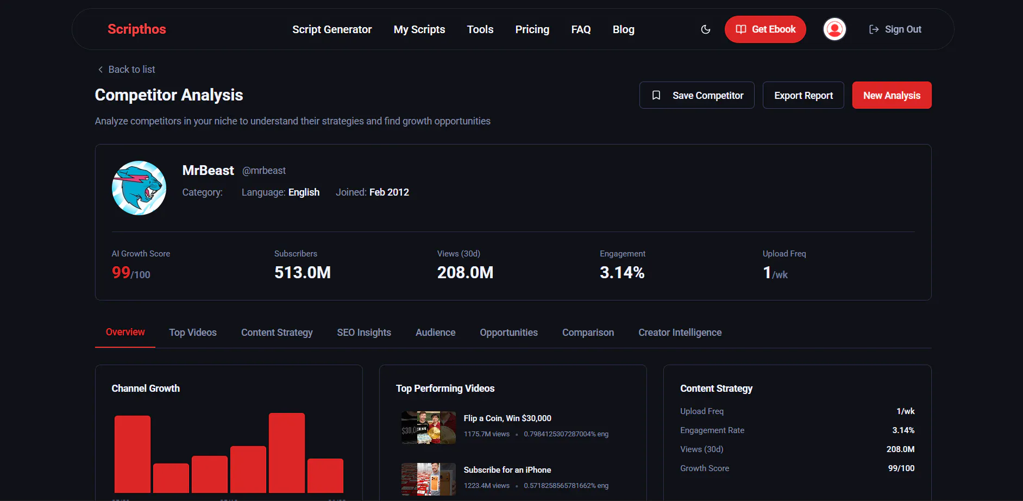This screenshot has height=501, width=1023.
Task: Open the Script Generator menu
Action: point(332,29)
